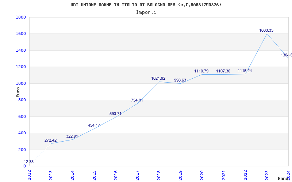The image size is (292, 182).
Task: Select the 12.33 data label
Action: pos(29,162)
